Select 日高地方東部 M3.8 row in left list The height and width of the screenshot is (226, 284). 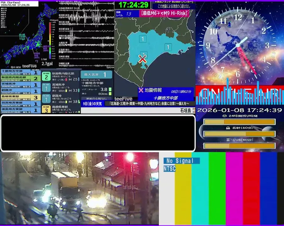(20, 104)
